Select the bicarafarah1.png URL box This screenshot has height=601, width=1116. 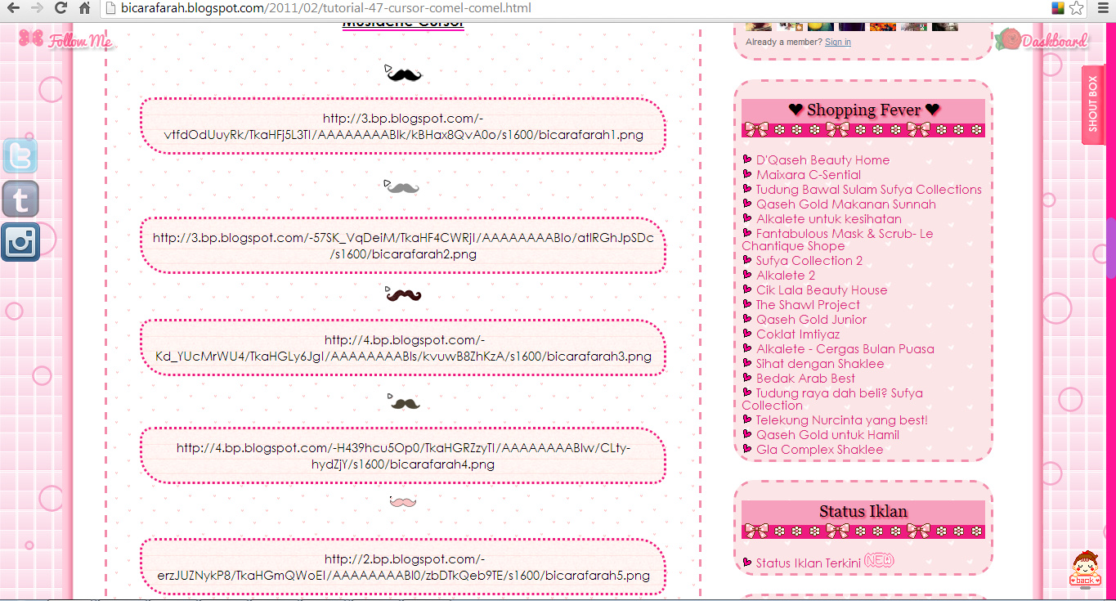[403, 127]
